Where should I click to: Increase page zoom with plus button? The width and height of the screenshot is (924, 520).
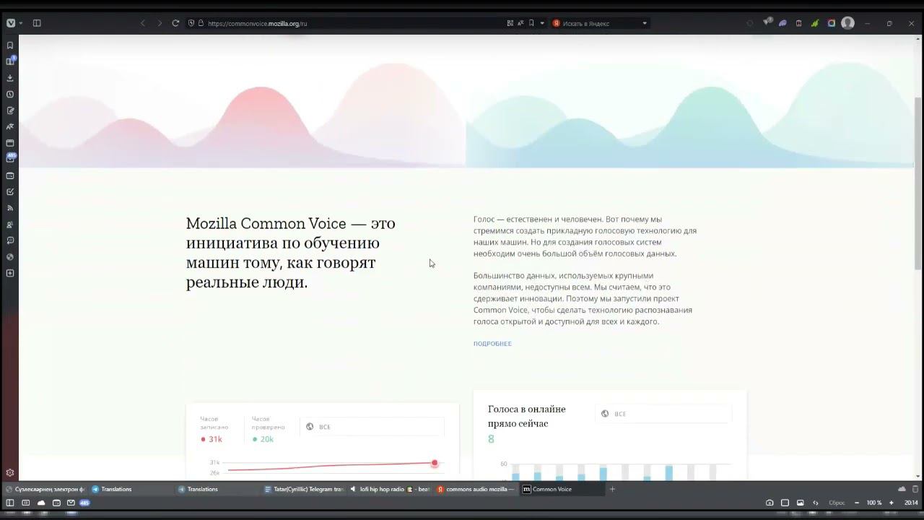click(x=892, y=503)
